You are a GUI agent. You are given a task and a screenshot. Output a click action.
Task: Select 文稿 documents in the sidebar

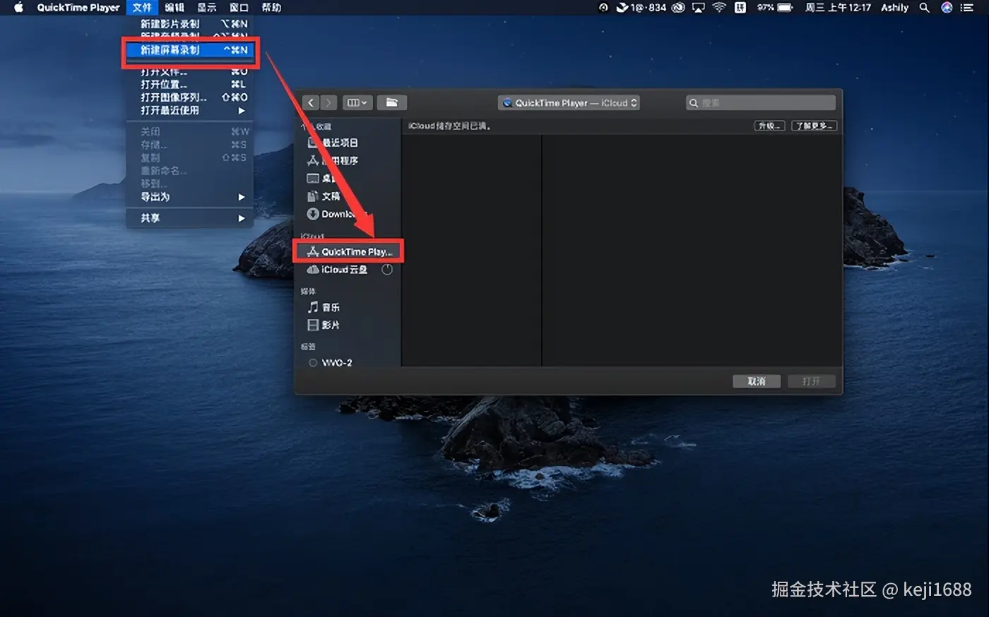[324, 196]
